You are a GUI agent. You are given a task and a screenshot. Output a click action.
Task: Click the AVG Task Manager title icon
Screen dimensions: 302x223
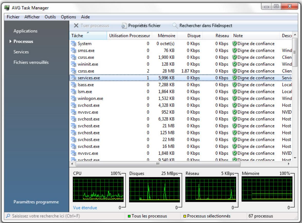click(7, 8)
